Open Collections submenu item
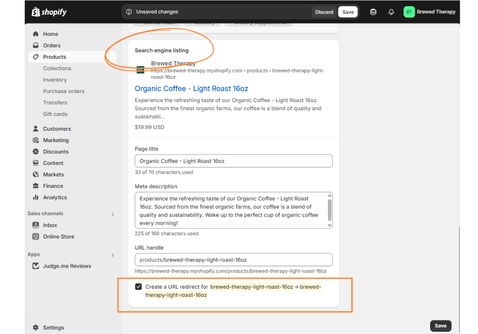478x334 pixels. (57, 68)
